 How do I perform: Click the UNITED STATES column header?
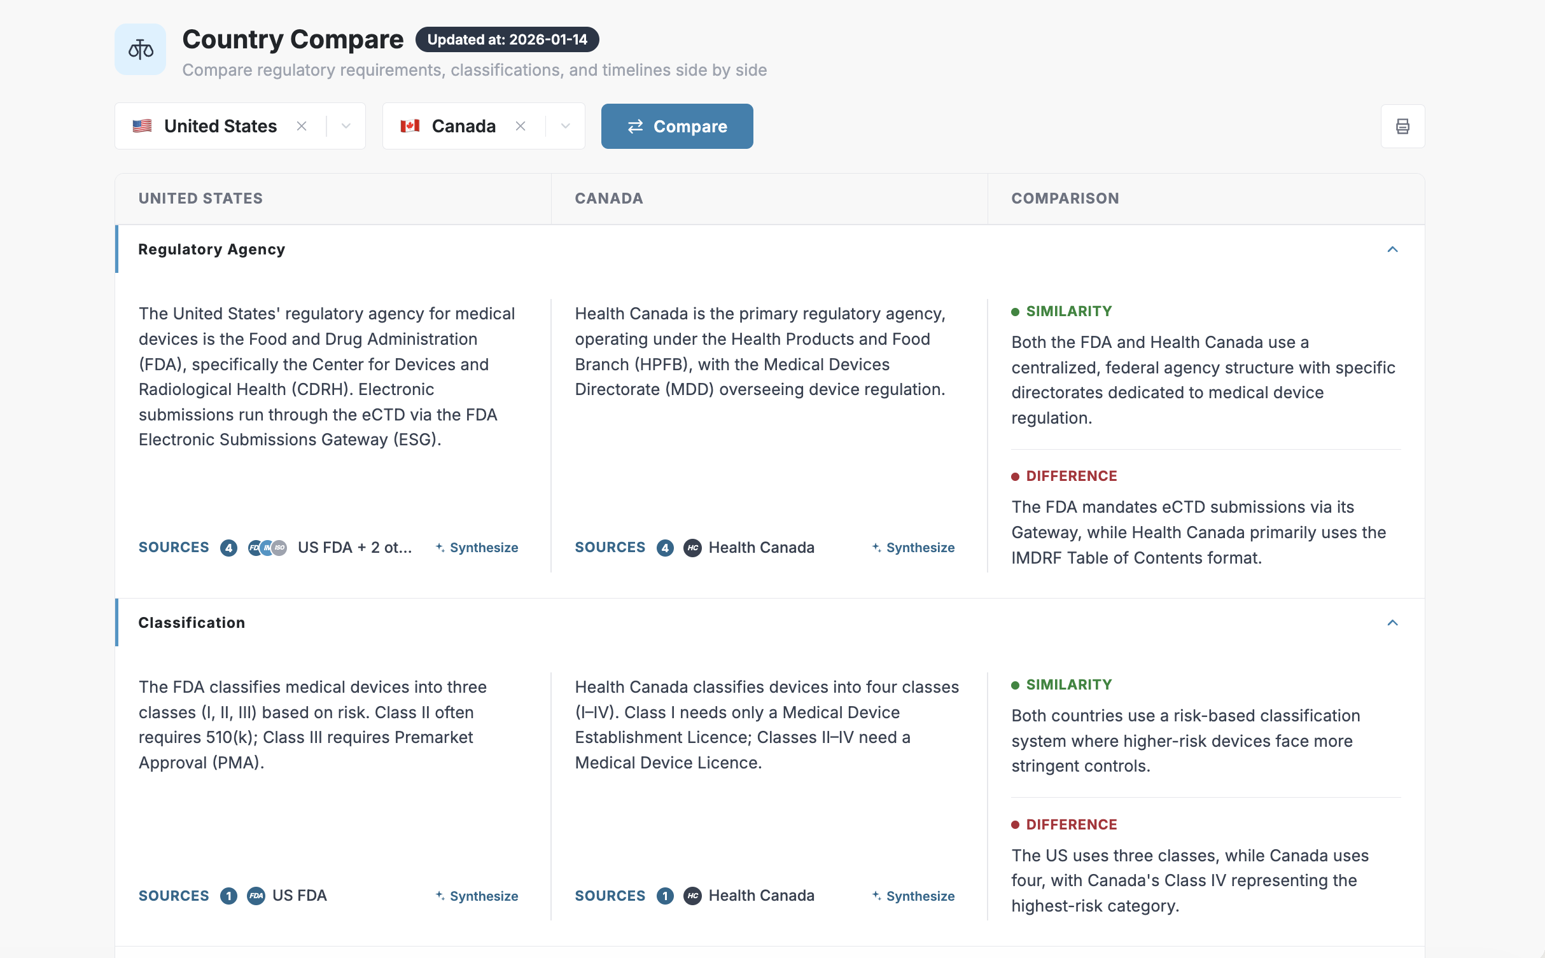[x=200, y=198]
